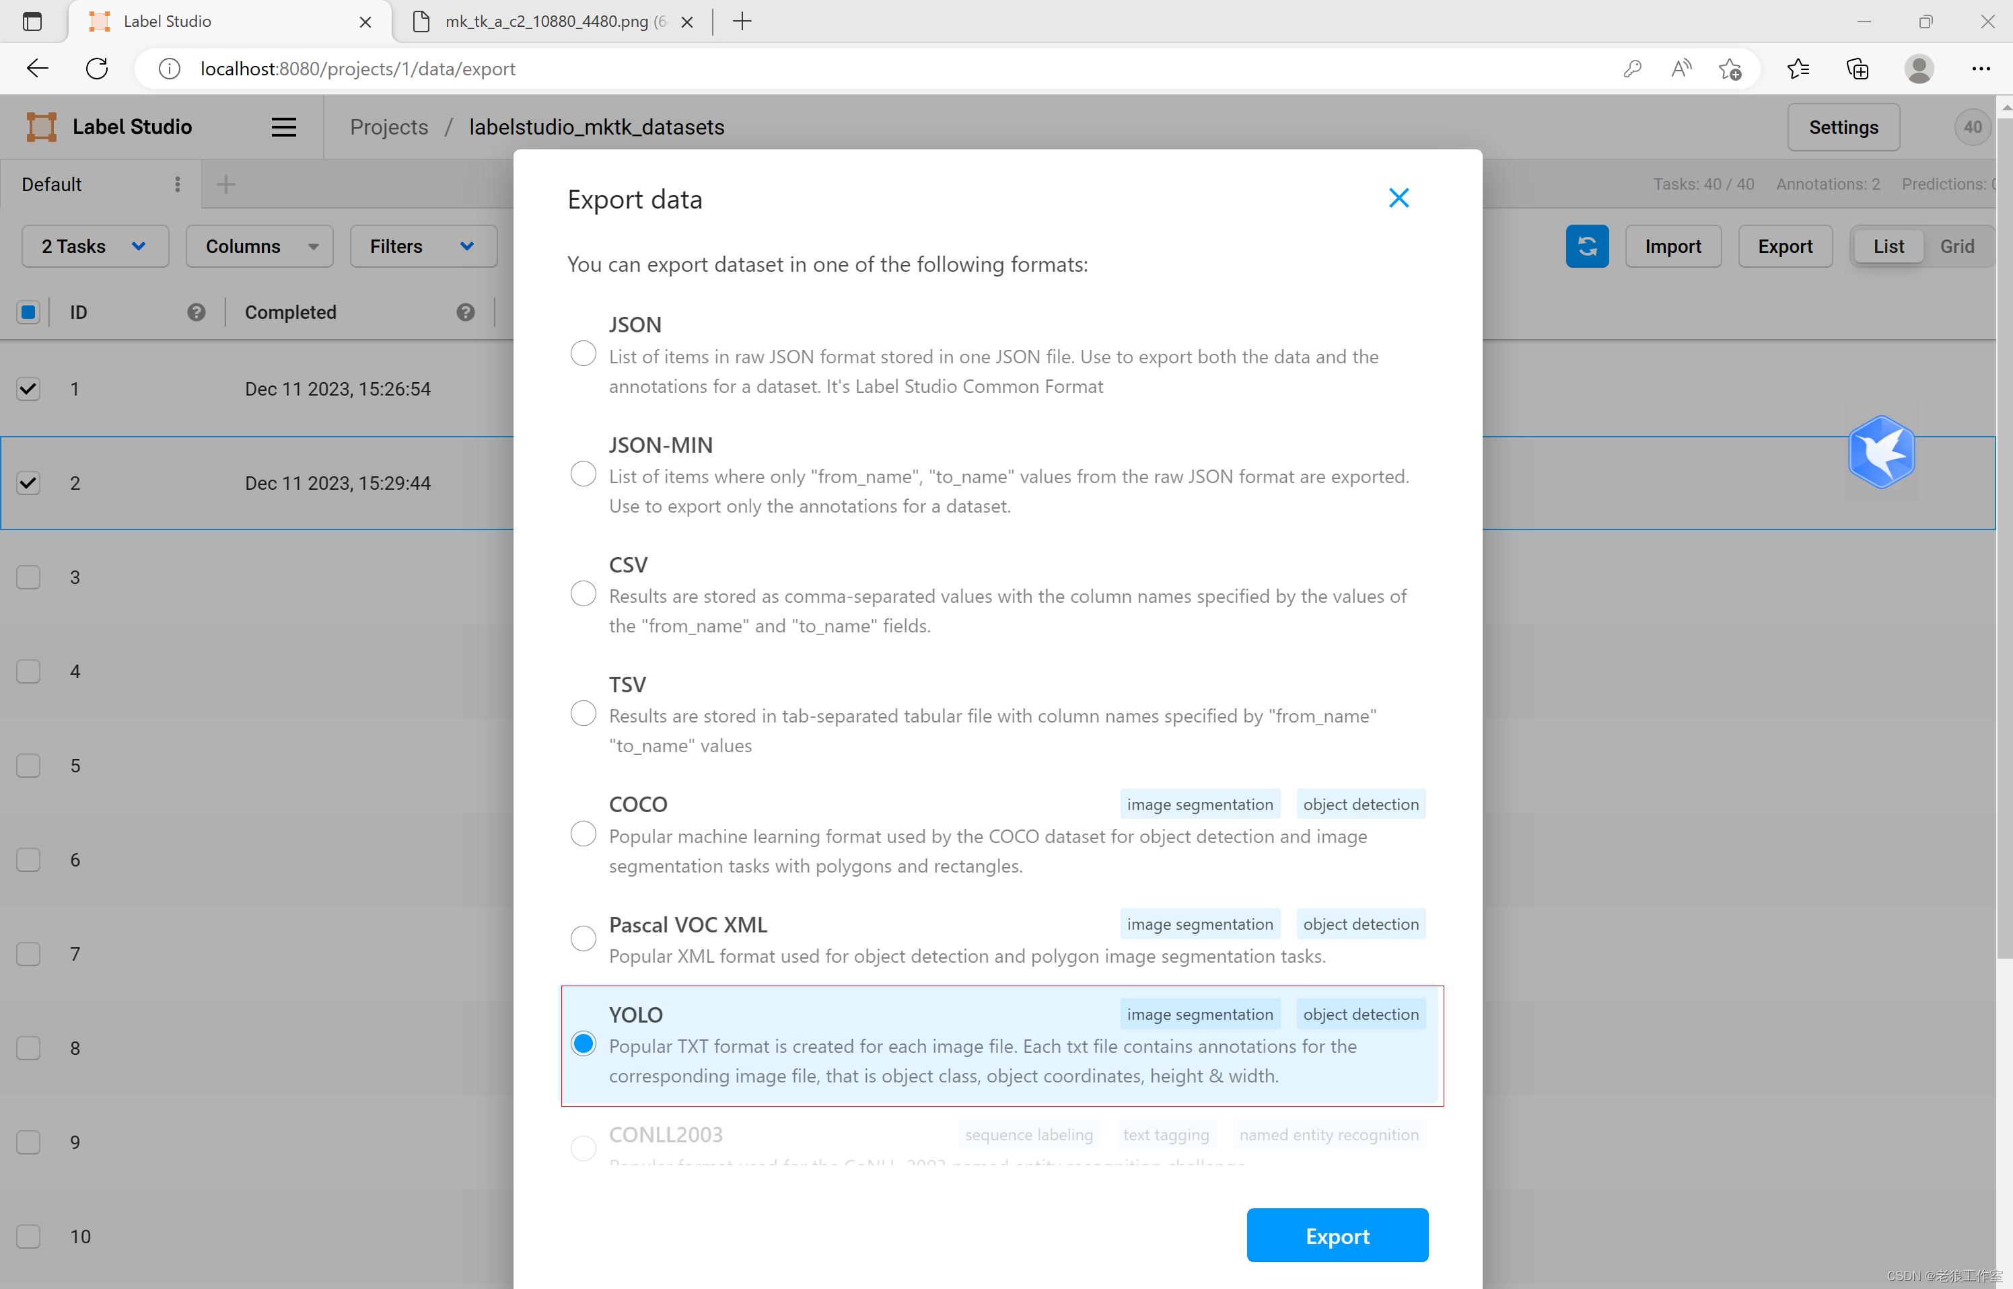Viewport: 2013px width, 1289px height.
Task: Choose Pascal VOC XML radio option
Action: pos(583,938)
